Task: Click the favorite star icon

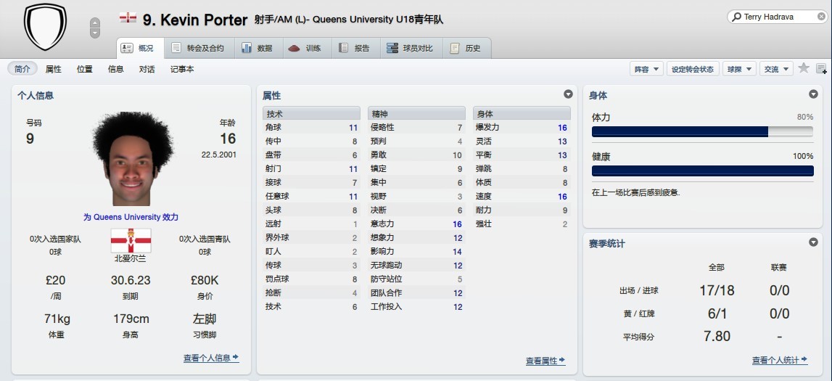Action: (804, 68)
